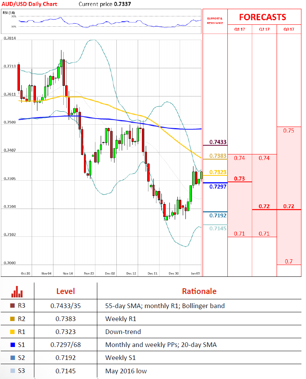The image size is (306, 379).
Task: Click the 0.7433 resistance level label
Action: point(218,142)
